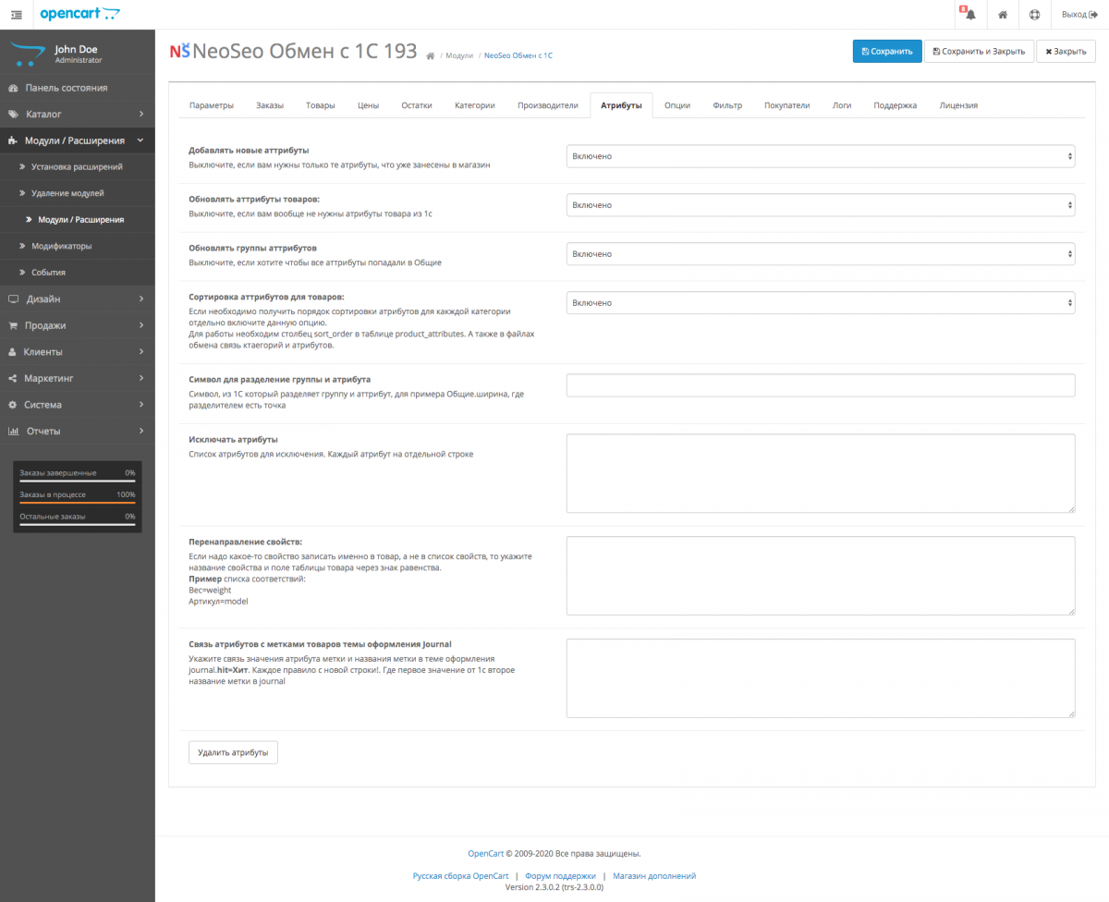Click Модули breadcrumb link

point(459,56)
